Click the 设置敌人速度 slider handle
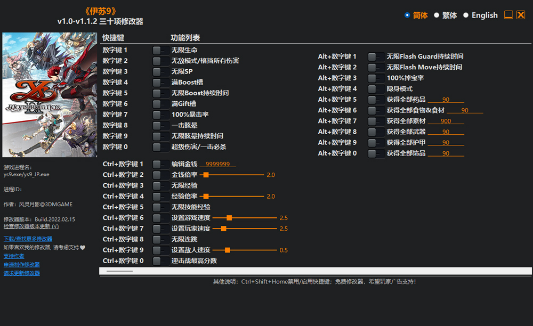533x326 pixels. click(x=228, y=250)
